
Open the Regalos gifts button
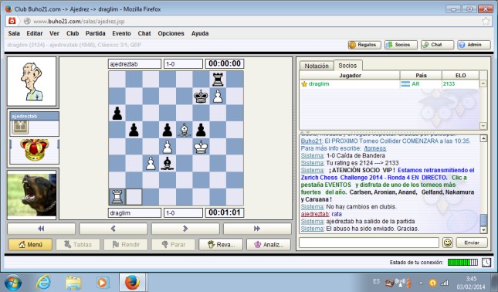pyautogui.click(x=364, y=45)
